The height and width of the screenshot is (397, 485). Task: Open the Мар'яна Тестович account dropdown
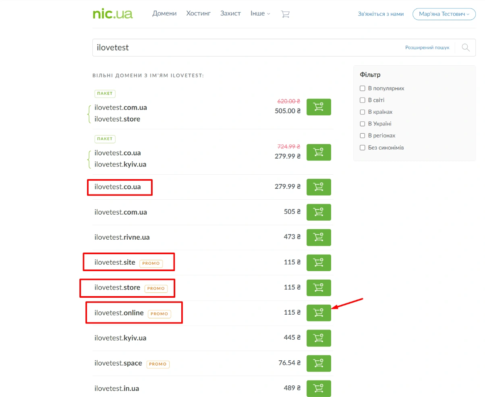pos(444,14)
